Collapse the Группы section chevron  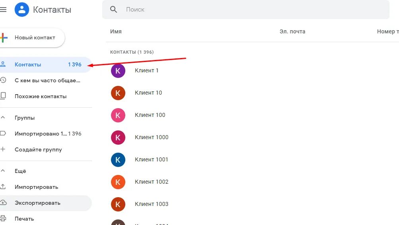point(3,117)
